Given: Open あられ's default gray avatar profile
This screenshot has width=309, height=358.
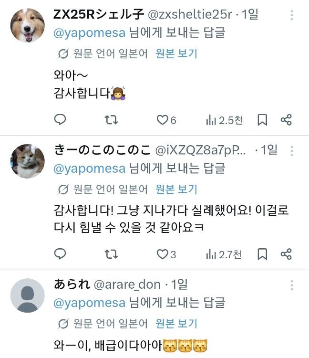Looking at the screenshot, I should (28, 295).
